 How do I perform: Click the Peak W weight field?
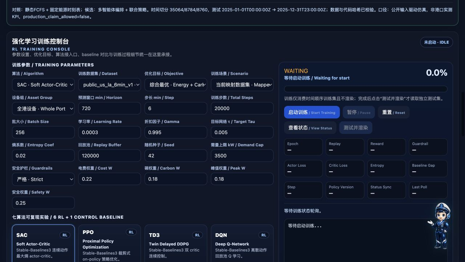242,179
